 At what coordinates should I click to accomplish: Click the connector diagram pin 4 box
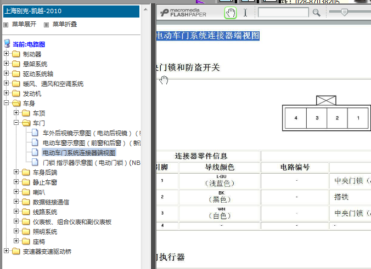click(x=296, y=118)
